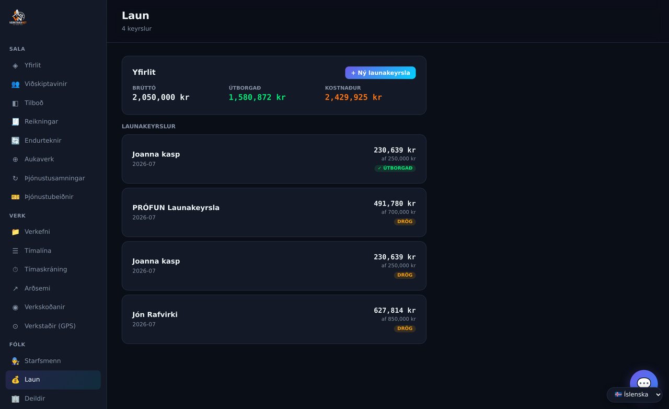Click DRÖG badge on PRÓFUN Launakeyrsla
This screenshot has width=669, height=409.
[405, 222]
